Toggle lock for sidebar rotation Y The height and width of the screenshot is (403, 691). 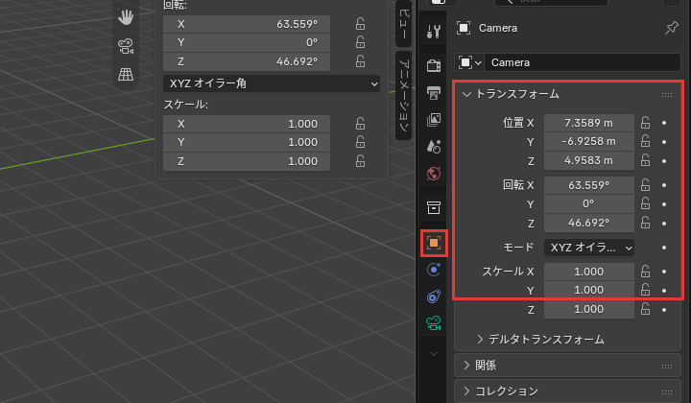pyautogui.click(x=360, y=42)
